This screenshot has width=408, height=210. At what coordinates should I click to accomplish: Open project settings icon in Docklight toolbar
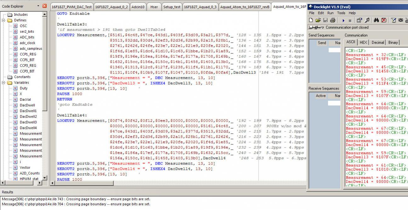coord(359,20)
